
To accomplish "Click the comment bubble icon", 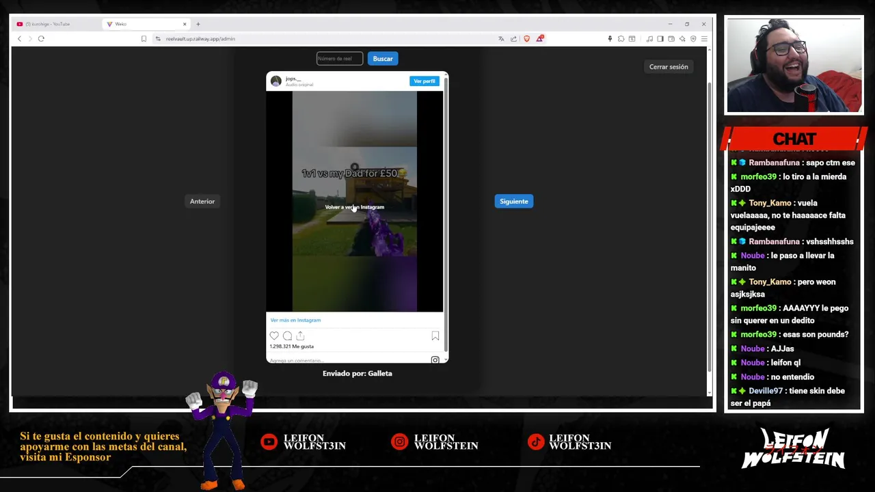I will click(287, 336).
